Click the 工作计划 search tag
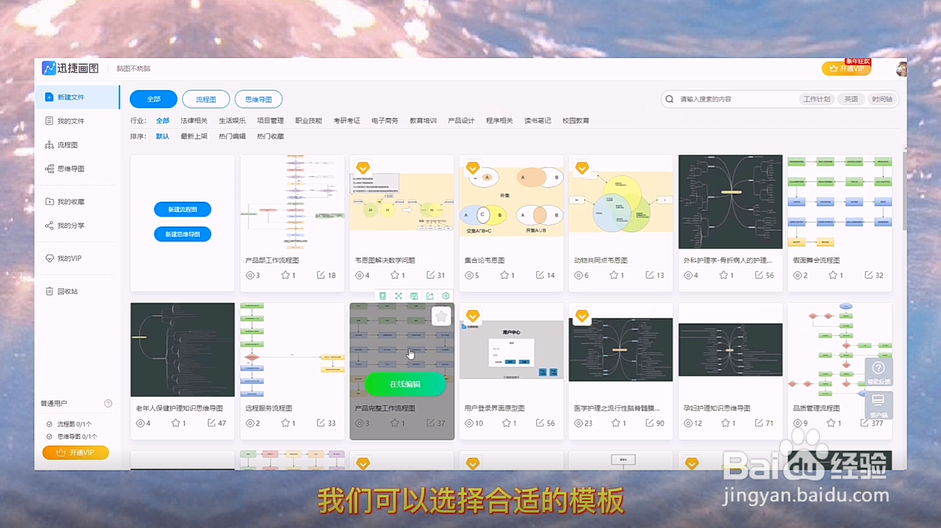Image resolution: width=941 pixels, height=528 pixels. 817,99
